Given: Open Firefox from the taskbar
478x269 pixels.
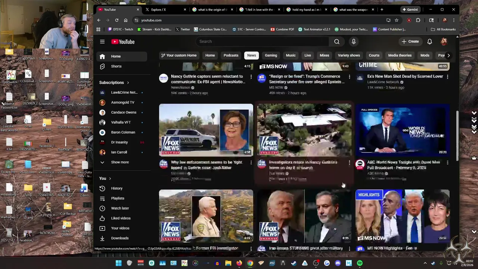Looking at the screenshot, I should (239, 263).
